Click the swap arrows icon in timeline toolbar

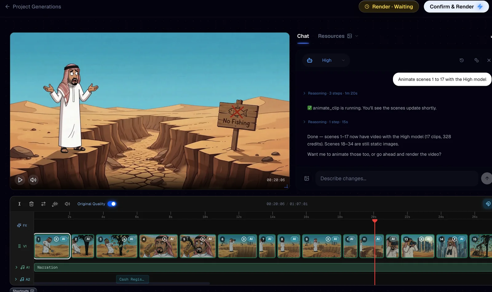click(x=43, y=204)
